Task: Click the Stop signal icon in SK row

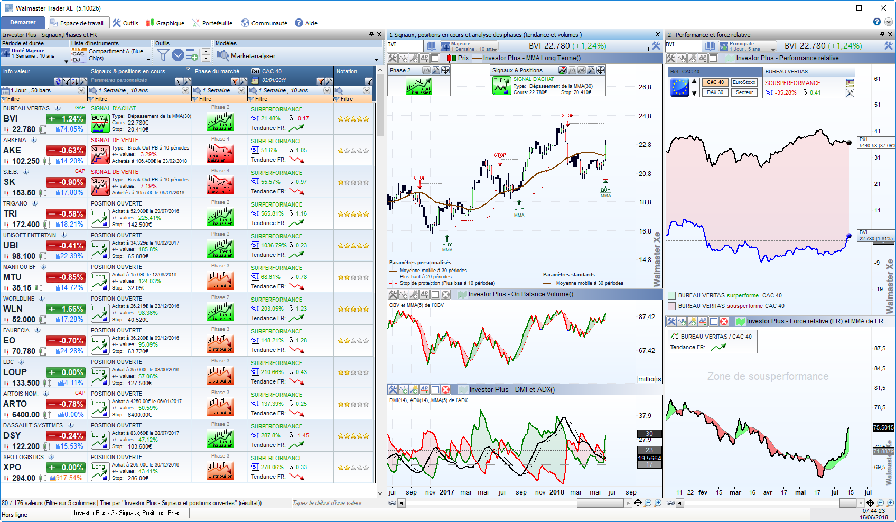Action: 100,186
